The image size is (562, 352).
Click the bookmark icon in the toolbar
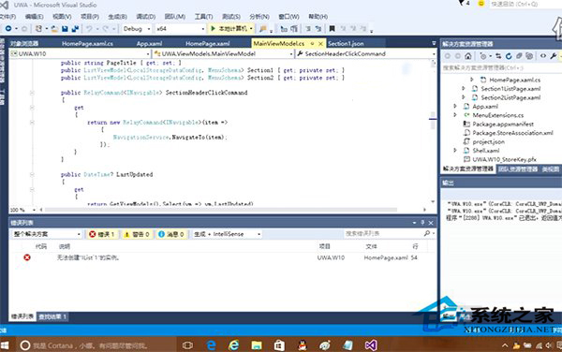pos(332,29)
